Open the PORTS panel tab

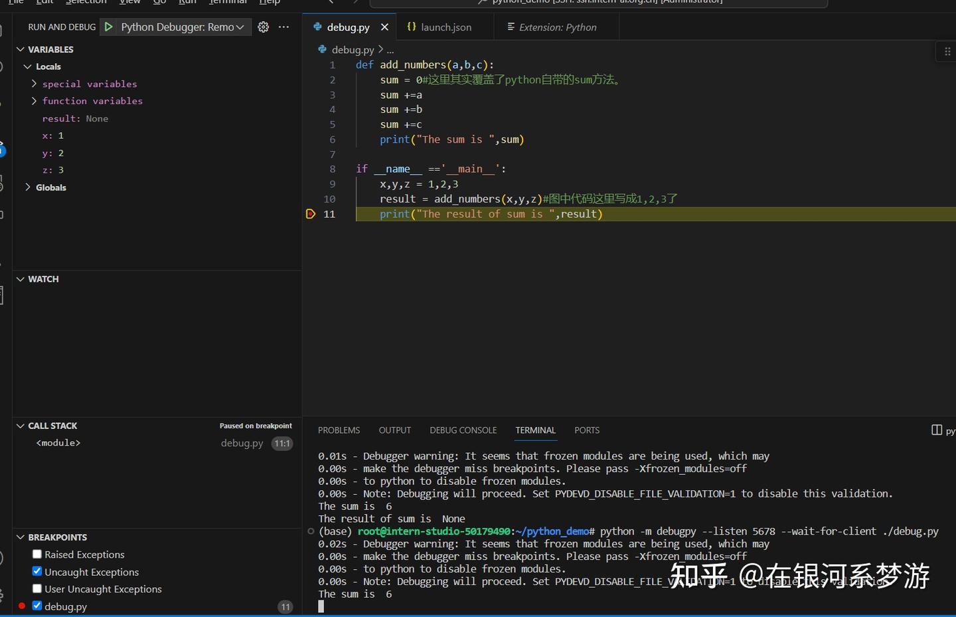pos(587,430)
